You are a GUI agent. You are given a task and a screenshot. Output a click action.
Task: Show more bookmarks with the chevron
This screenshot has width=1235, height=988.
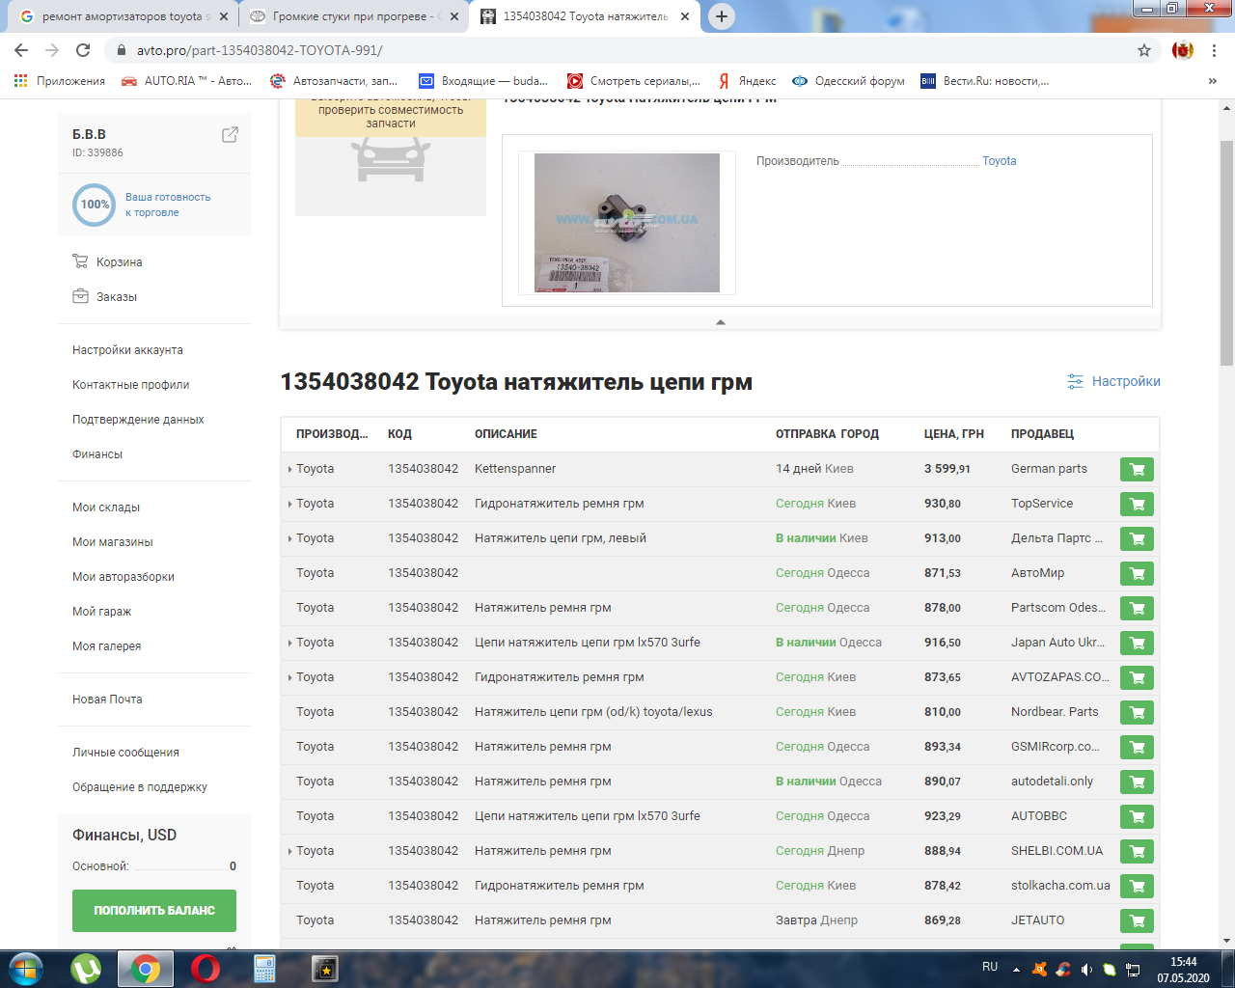tap(1212, 81)
